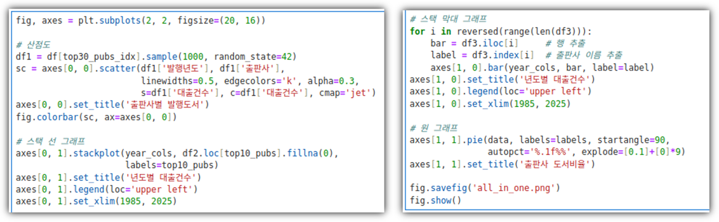This screenshot has height=222, width=719.
Task: Click the line 'fig.show()'
Action: [435, 200]
